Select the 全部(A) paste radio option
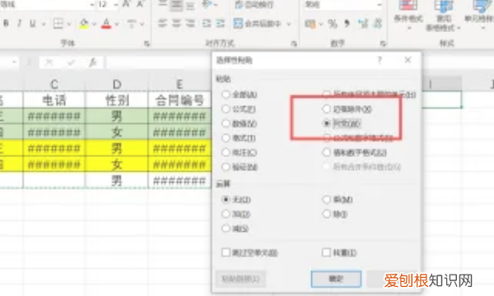The image size is (494, 296). (239, 95)
